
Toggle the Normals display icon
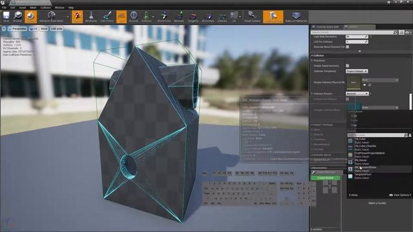[x=179, y=17]
